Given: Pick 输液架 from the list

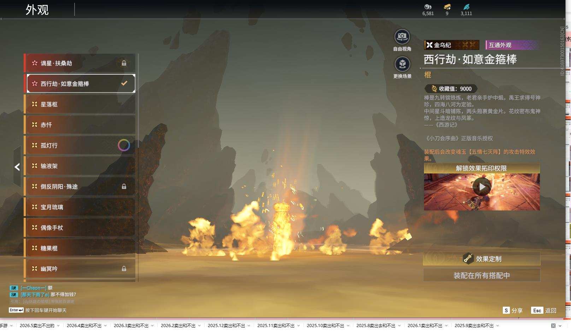Looking at the screenshot, I should pyautogui.click(x=80, y=166).
